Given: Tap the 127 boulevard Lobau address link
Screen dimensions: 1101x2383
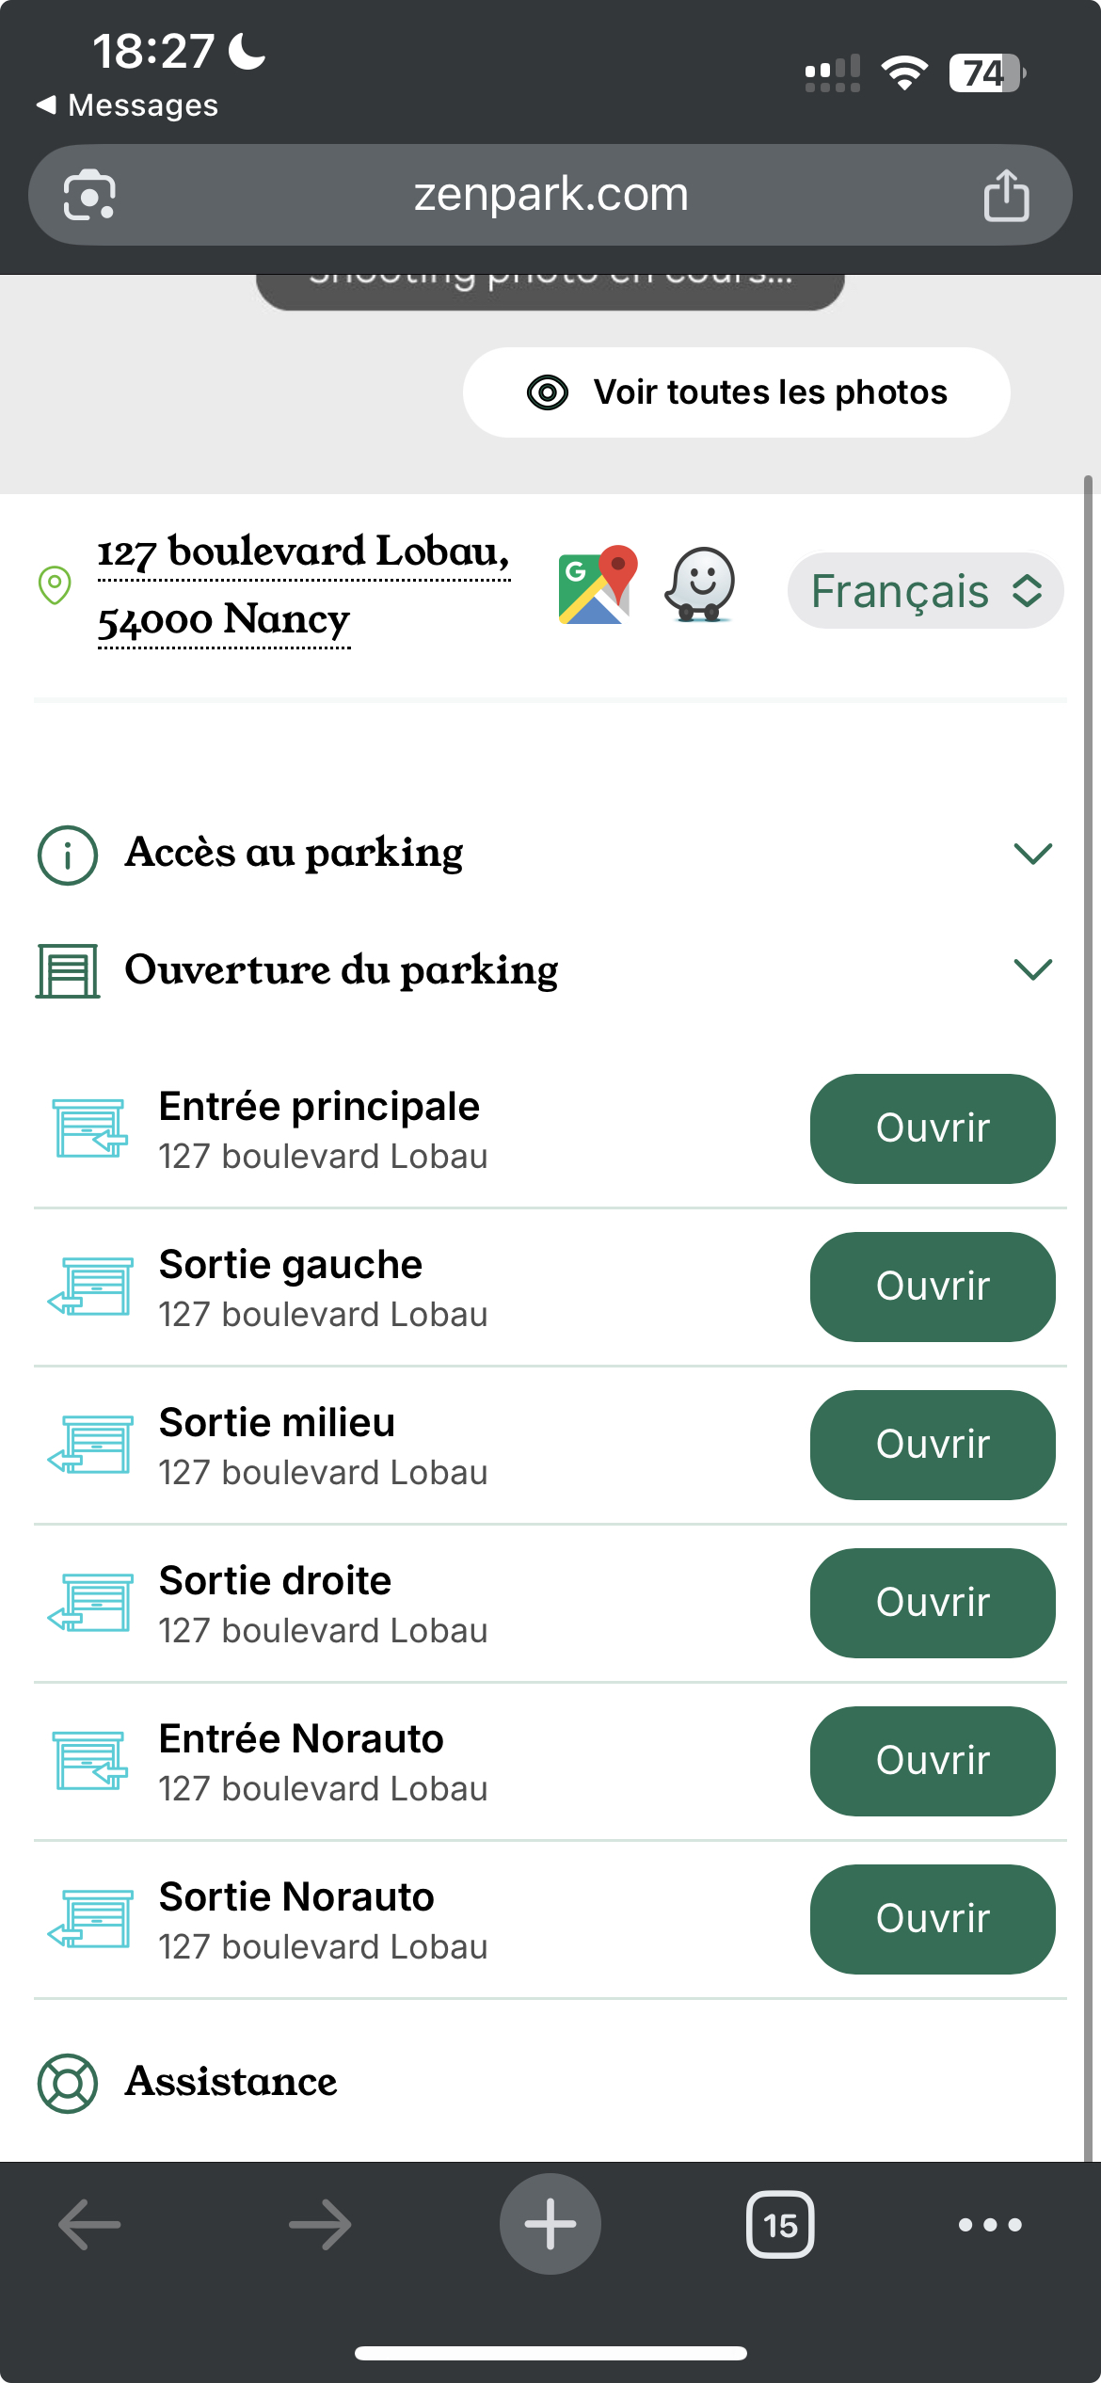Looking at the screenshot, I should tap(303, 585).
